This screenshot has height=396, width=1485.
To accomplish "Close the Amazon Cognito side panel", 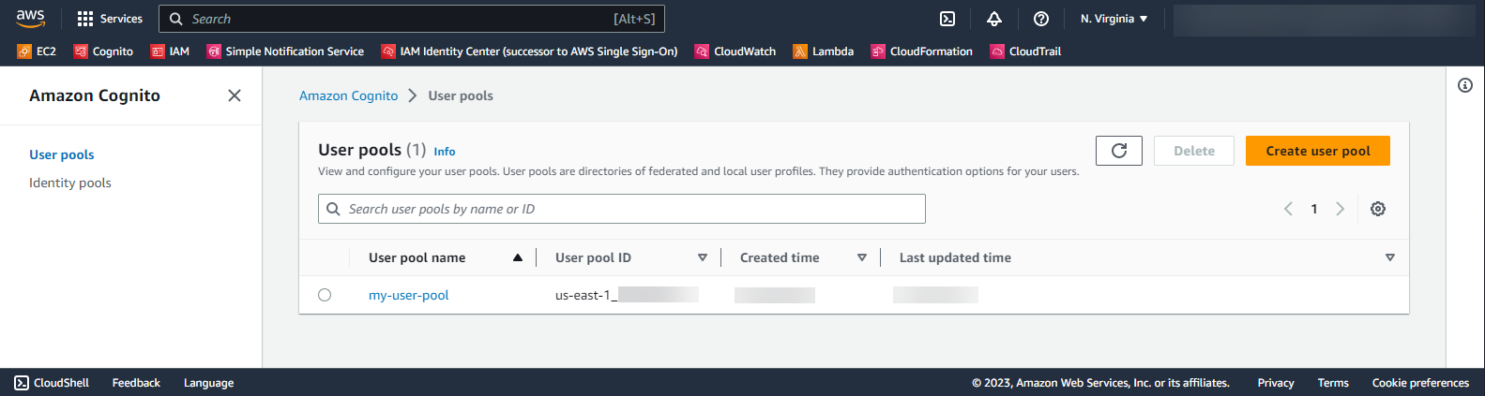I will [235, 95].
